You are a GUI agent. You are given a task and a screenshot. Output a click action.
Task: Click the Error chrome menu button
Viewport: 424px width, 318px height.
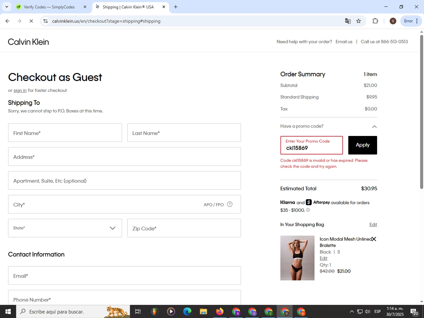[411, 21]
